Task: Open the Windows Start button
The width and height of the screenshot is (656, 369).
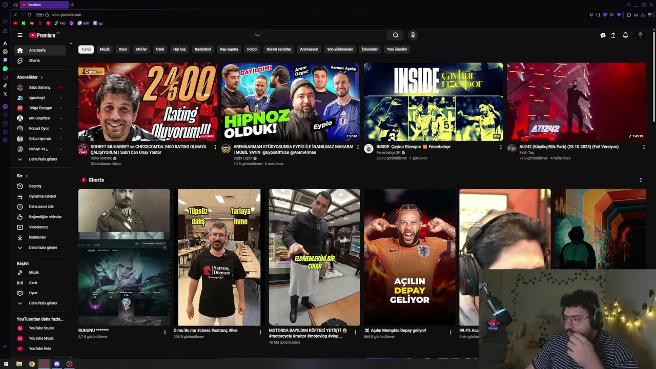Action: [x=6, y=364]
